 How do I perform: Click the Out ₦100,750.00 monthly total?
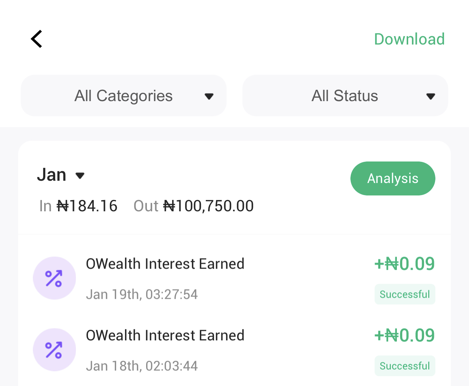(193, 206)
